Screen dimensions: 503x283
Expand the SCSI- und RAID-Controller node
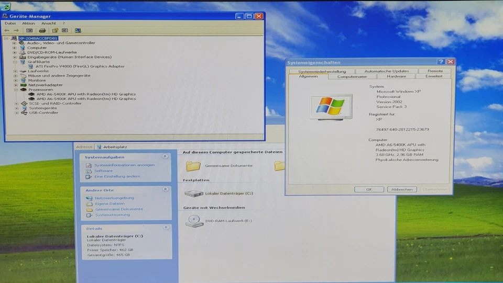pos(16,104)
